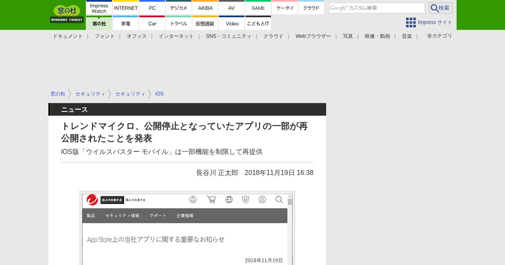Open the クラウド category in menu
This screenshot has width=505, height=265.
point(274,36)
